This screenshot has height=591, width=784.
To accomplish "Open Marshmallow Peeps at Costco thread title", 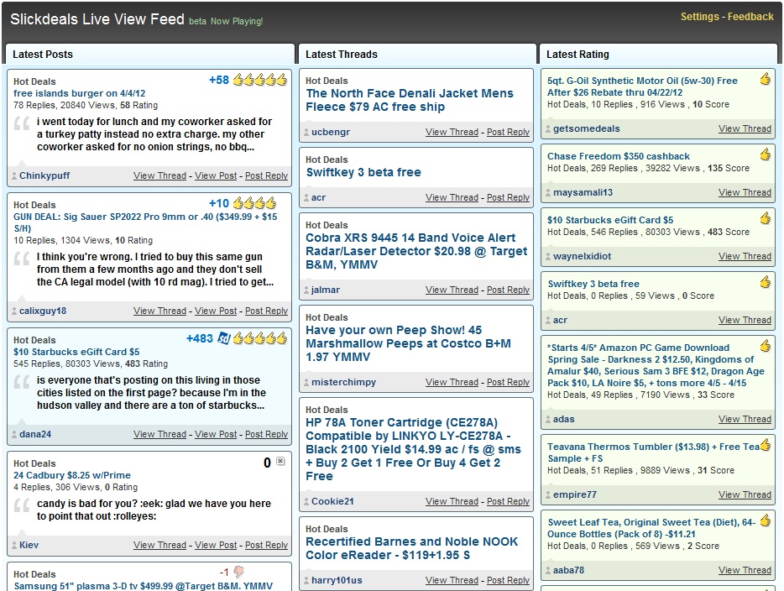I will [408, 343].
